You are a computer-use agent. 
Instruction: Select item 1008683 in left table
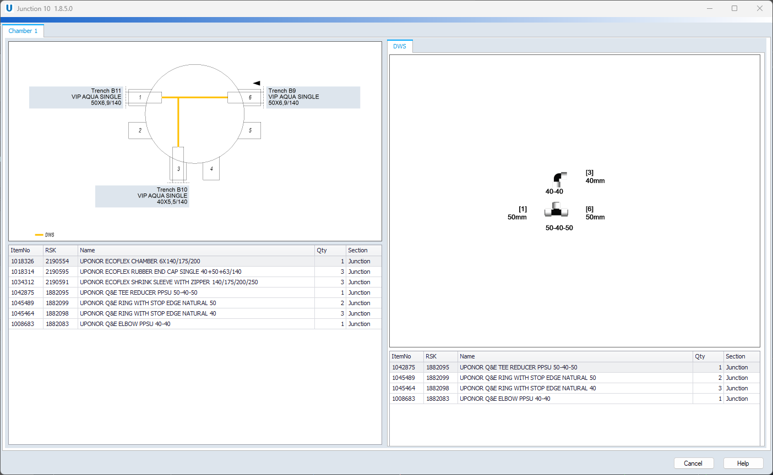[195, 324]
